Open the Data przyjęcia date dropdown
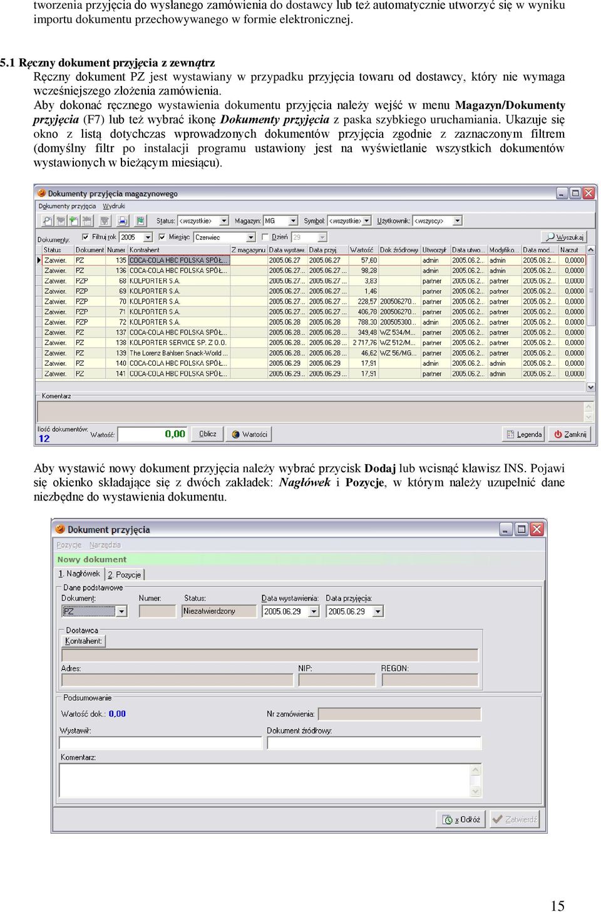The width and height of the screenshot is (601, 912). tap(378, 611)
